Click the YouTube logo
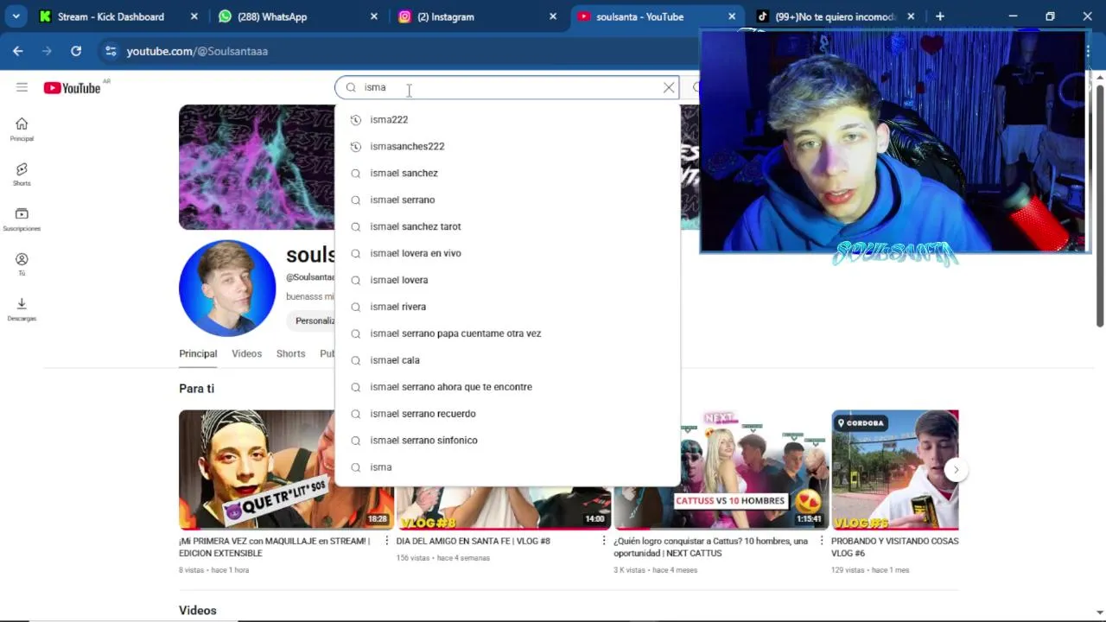This screenshot has width=1106, height=622. pos(72,87)
